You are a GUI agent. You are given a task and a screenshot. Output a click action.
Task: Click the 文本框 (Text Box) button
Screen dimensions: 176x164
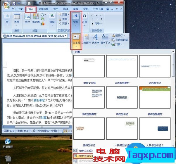point(76,41)
